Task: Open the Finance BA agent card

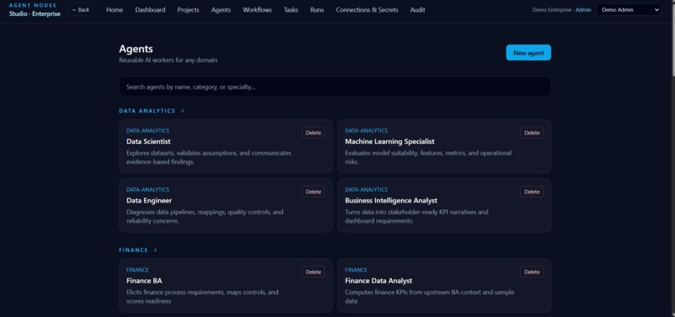Action: (x=225, y=285)
